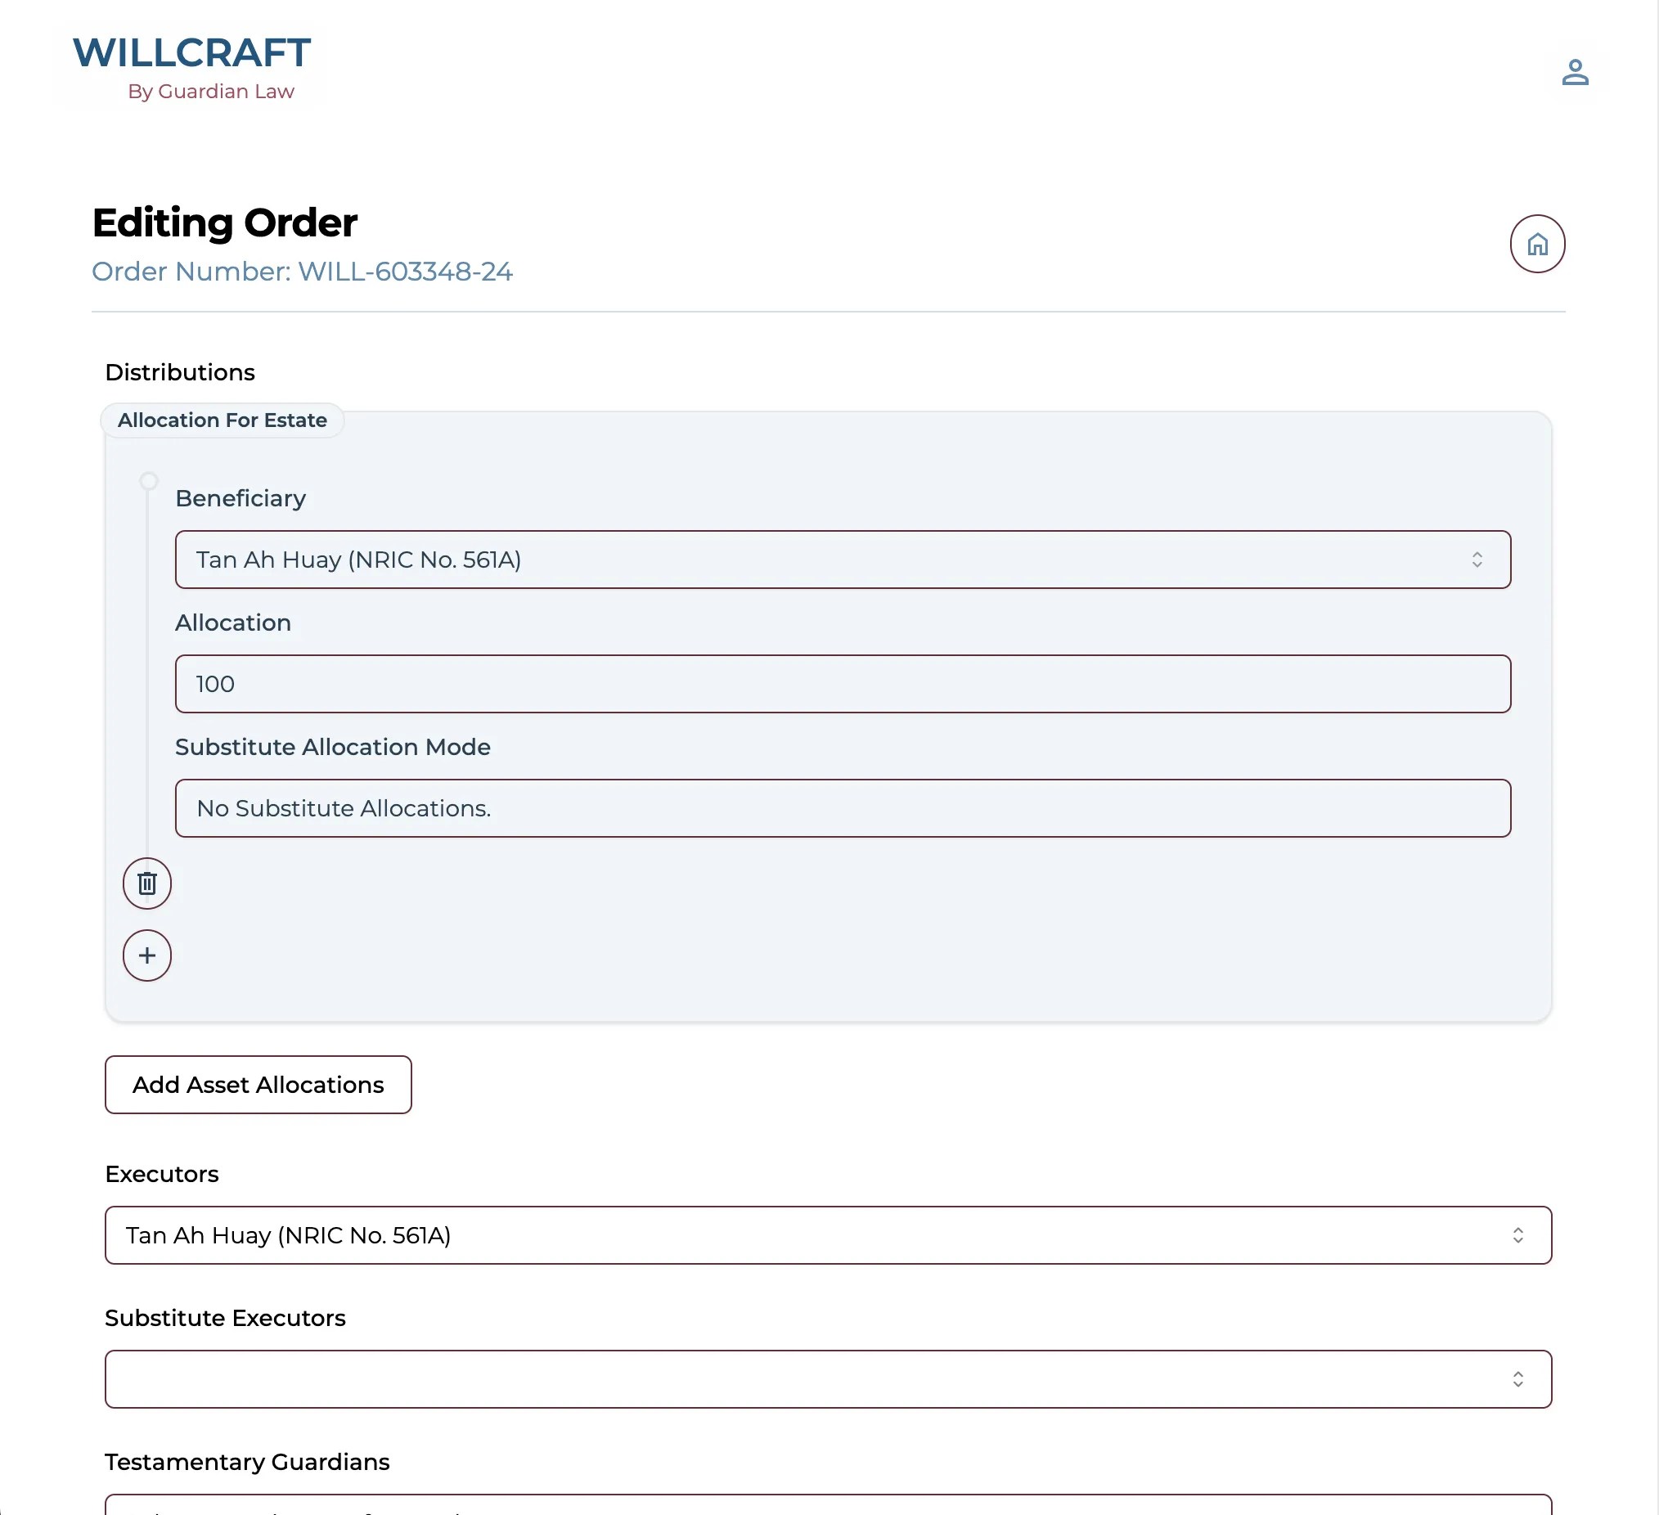This screenshot has height=1515, width=1659.
Task: Click the Testamentary Guardians field
Action: tap(827, 1506)
